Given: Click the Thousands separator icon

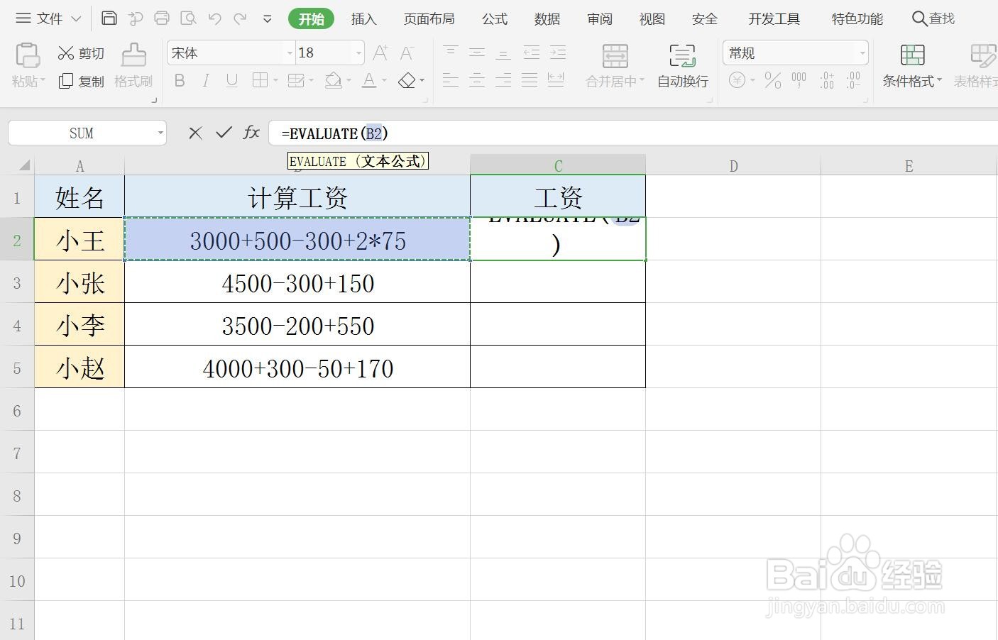Looking at the screenshot, I should tap(799, 80).
